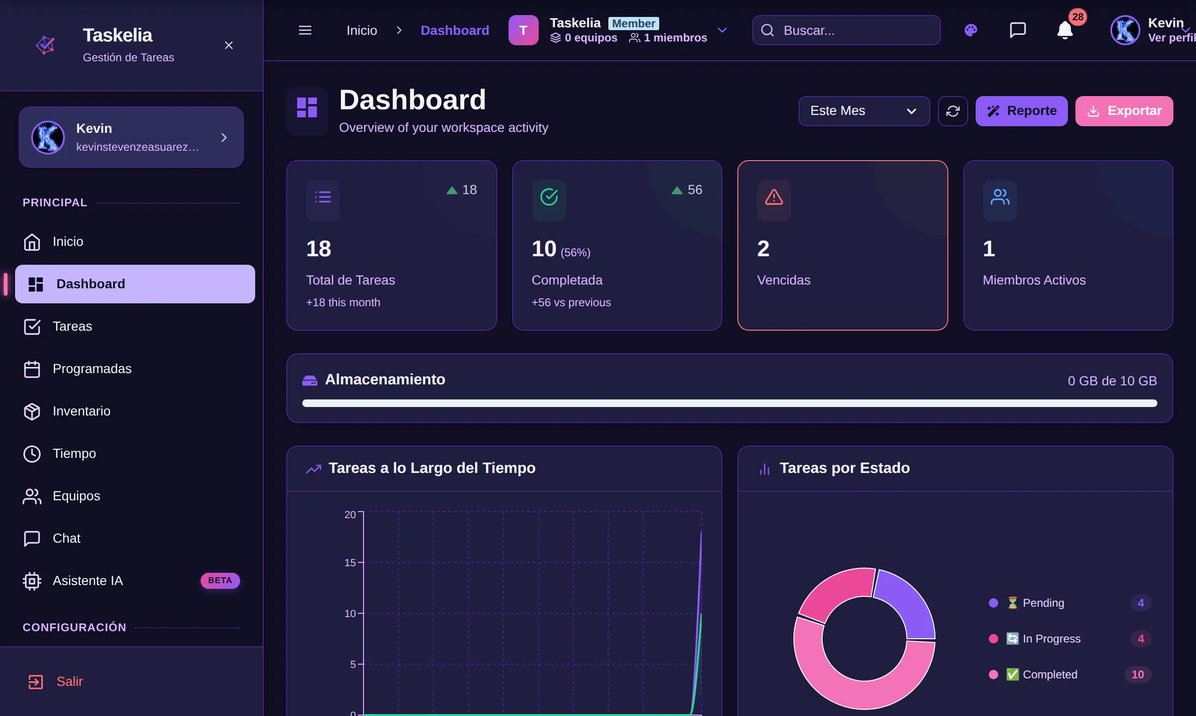1196x716 pixels.
Task: Click Kevin's avatar in top header
Action: (x=1124, y=31)
